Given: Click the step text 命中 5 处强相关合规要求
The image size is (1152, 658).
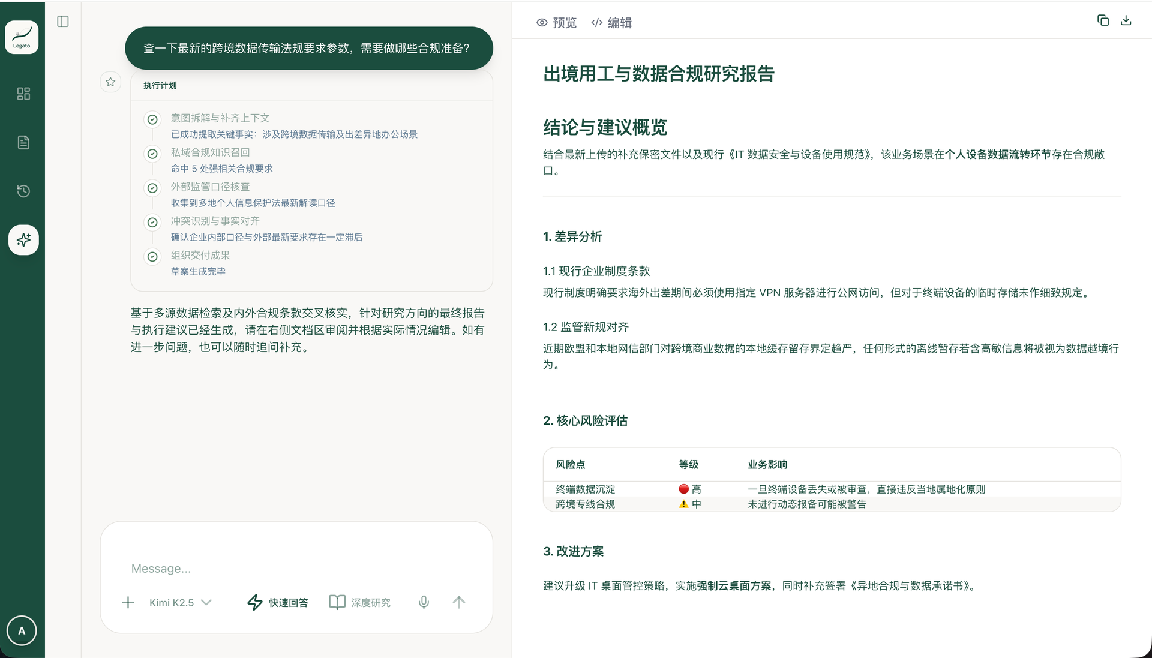Looking at the screenshot, I should point(222,169).
